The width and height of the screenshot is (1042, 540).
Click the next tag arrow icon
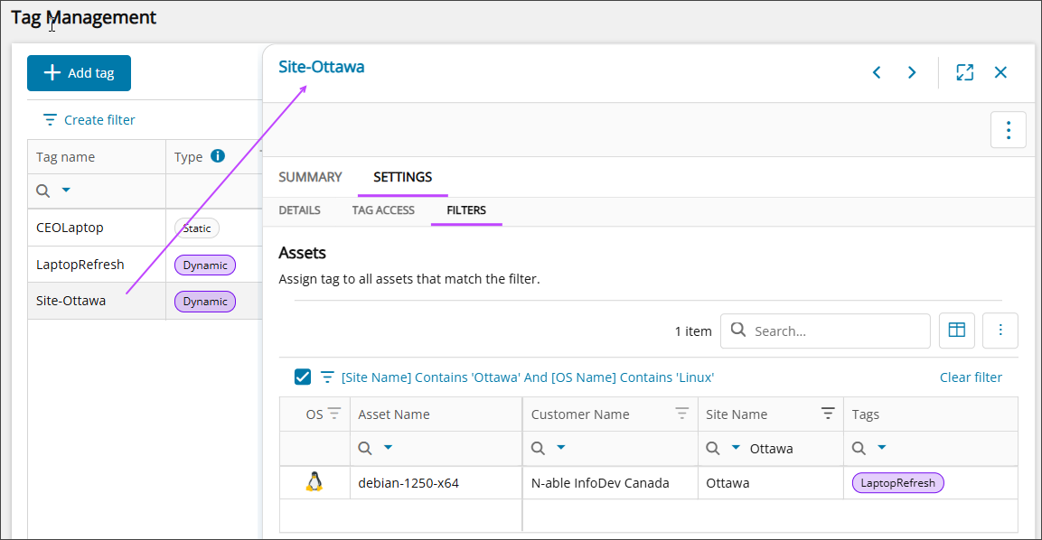[x=912, y=73]
